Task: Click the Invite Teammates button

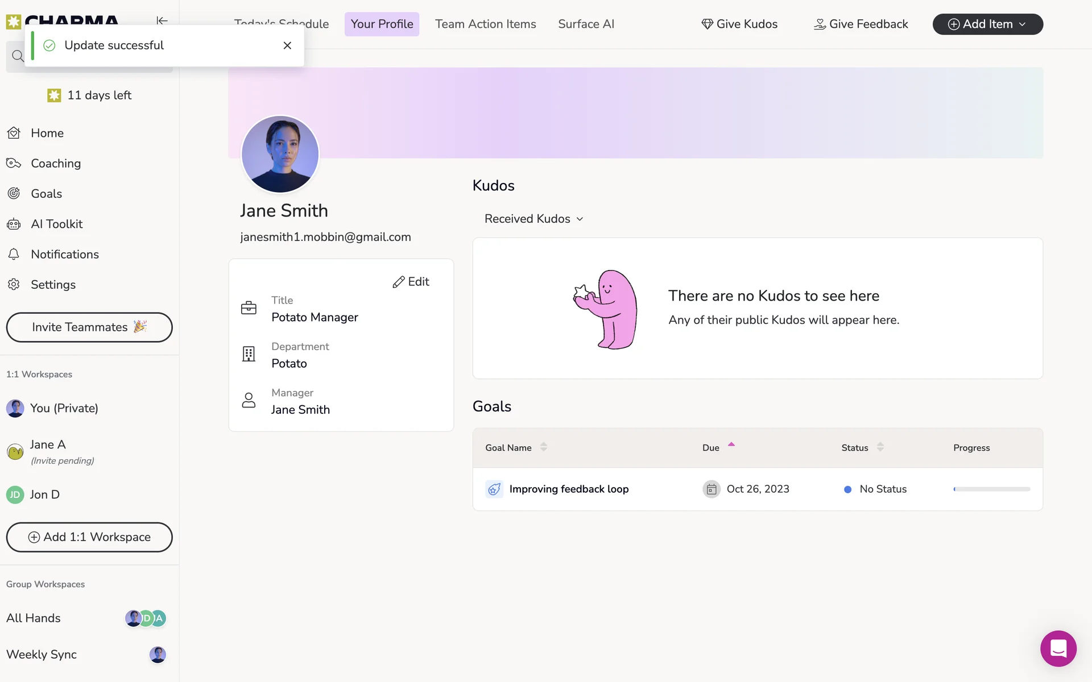Action: [x=89, y=327]
